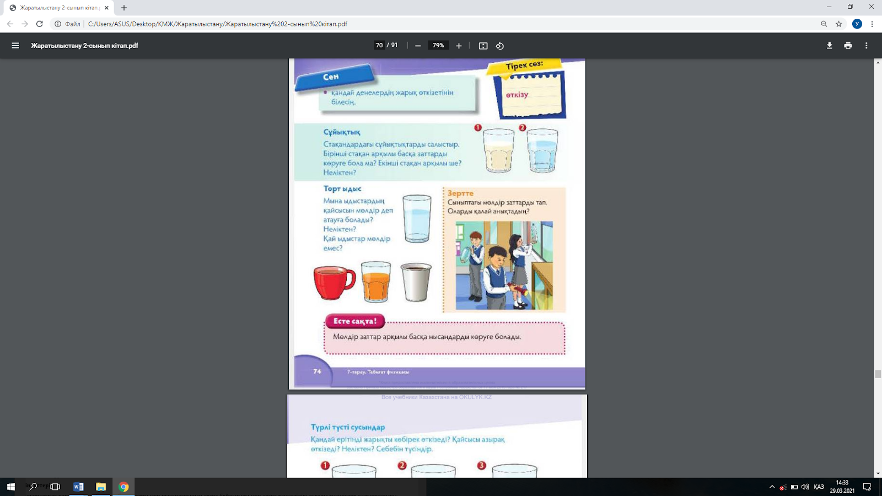Open the Windows Start menu
The width and height of the screenshot is (882, 496).
[x=10, y=487]
